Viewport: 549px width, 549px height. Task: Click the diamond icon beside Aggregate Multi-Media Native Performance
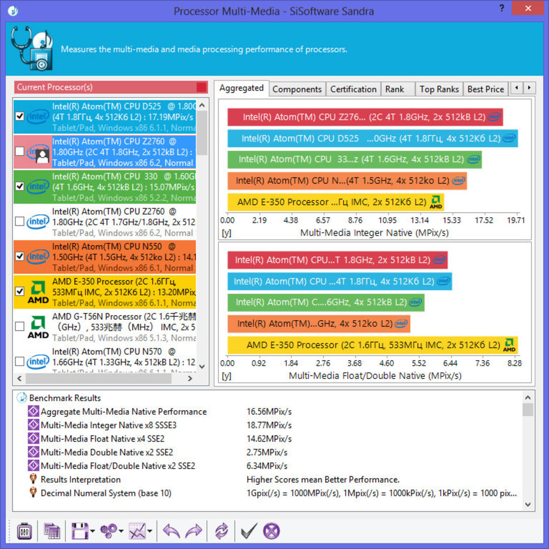coord(33,412)
